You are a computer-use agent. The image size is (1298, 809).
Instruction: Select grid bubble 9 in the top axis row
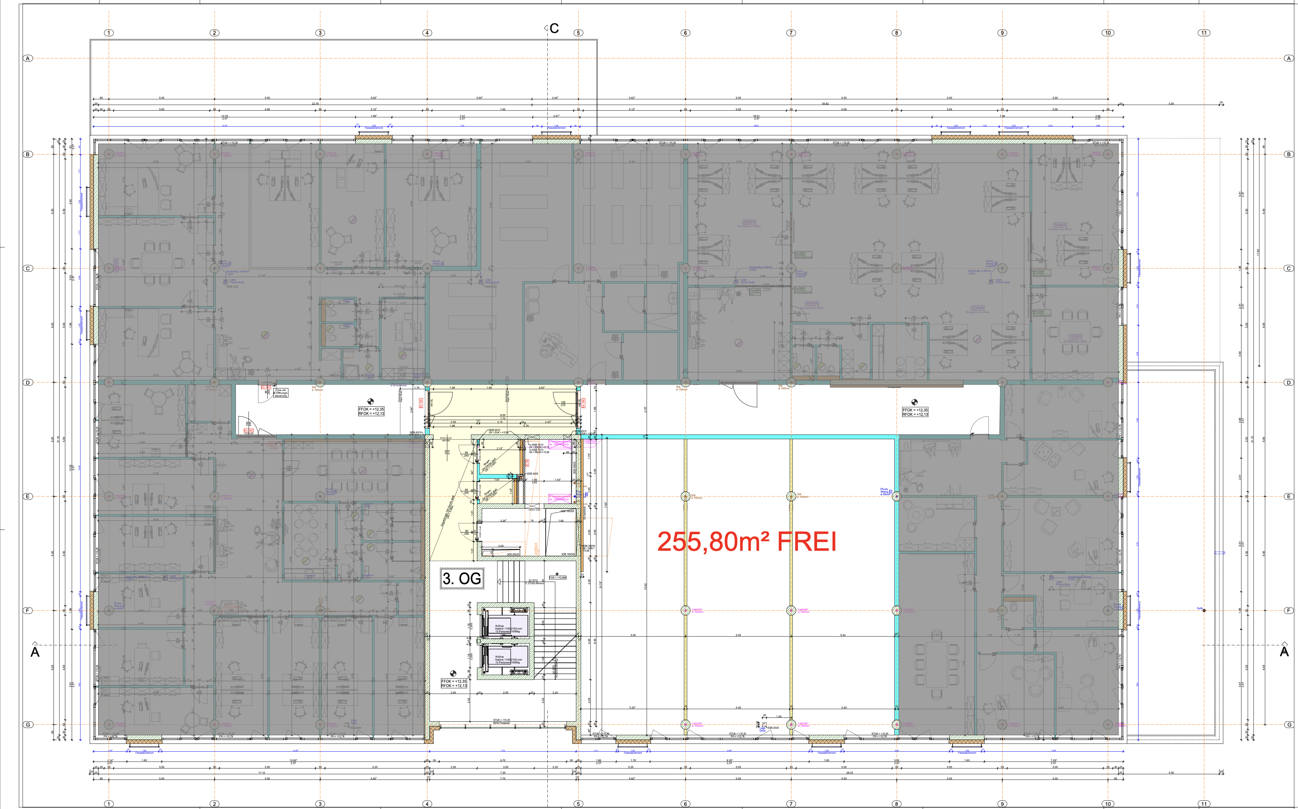coord(1002,33)
